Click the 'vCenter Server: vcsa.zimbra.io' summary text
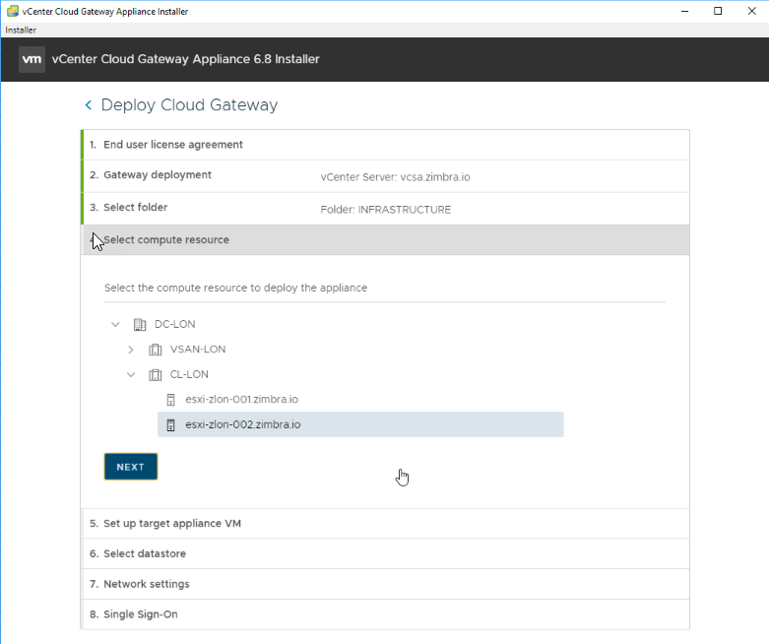 395,177
